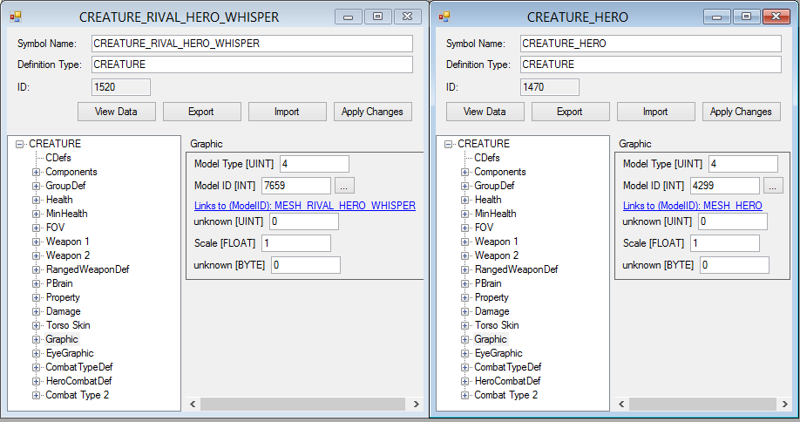
Task: Collapse the root CREATURE node in left tree
Action: tap(20, 144)
